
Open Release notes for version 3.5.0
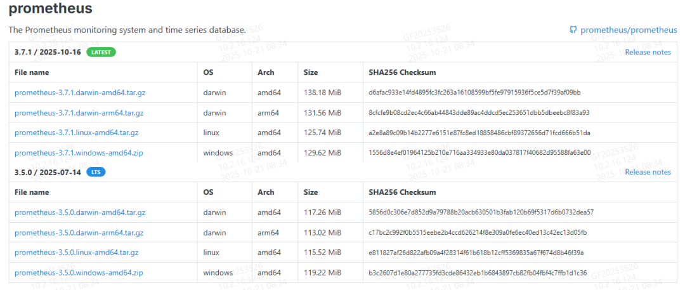point(648,172)
